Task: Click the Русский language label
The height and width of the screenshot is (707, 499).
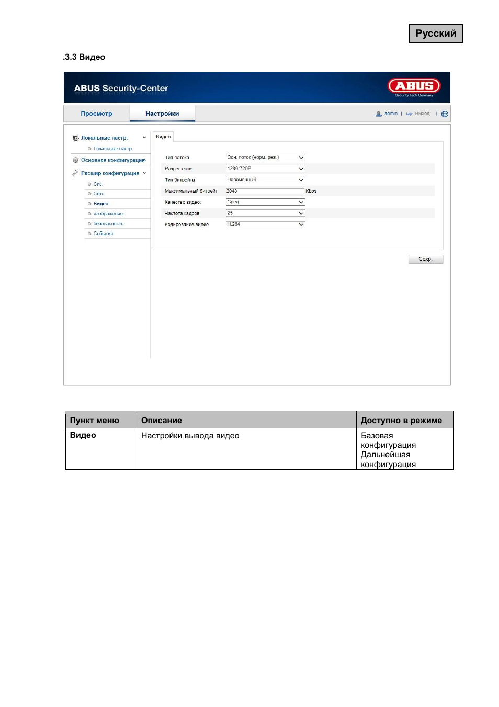Action: tap(436, 34)
